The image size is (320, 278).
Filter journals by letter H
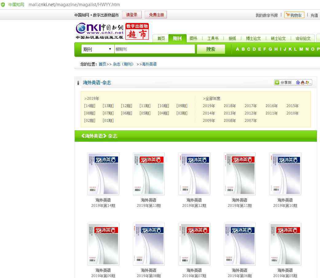point(276,49)
